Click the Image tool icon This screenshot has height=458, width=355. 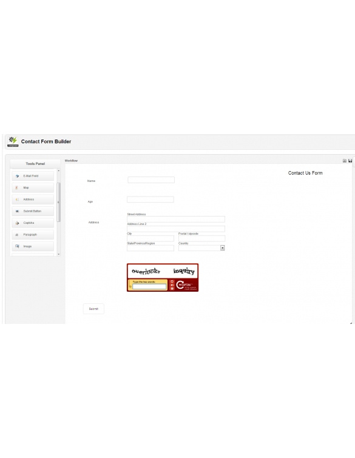click(x=17, y=246)
